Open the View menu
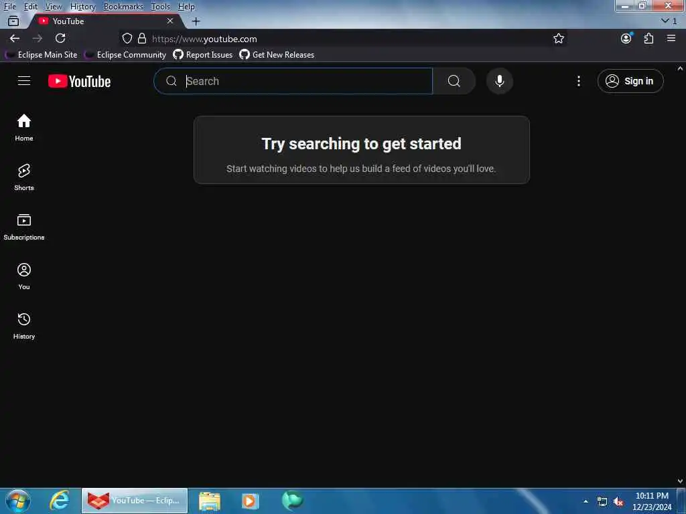Viewport: 686px width, 514px height. 54,7
